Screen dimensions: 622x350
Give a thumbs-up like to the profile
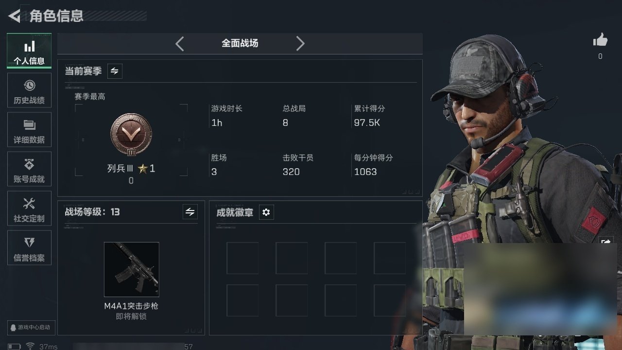[x=600, y=40]
